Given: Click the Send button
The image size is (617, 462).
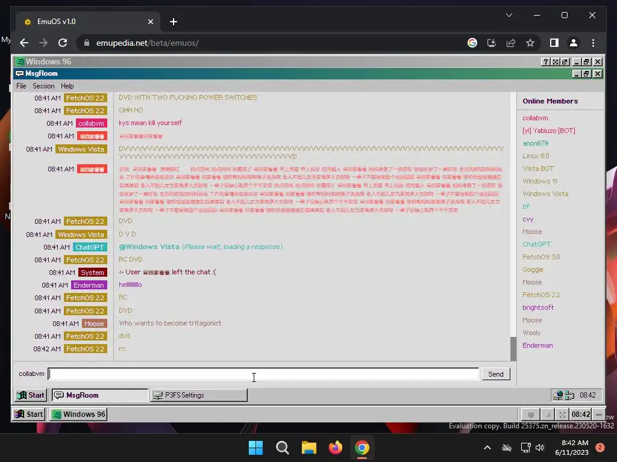Looking at the screenshot, I should pyautogui.click(x=496, y=374).
